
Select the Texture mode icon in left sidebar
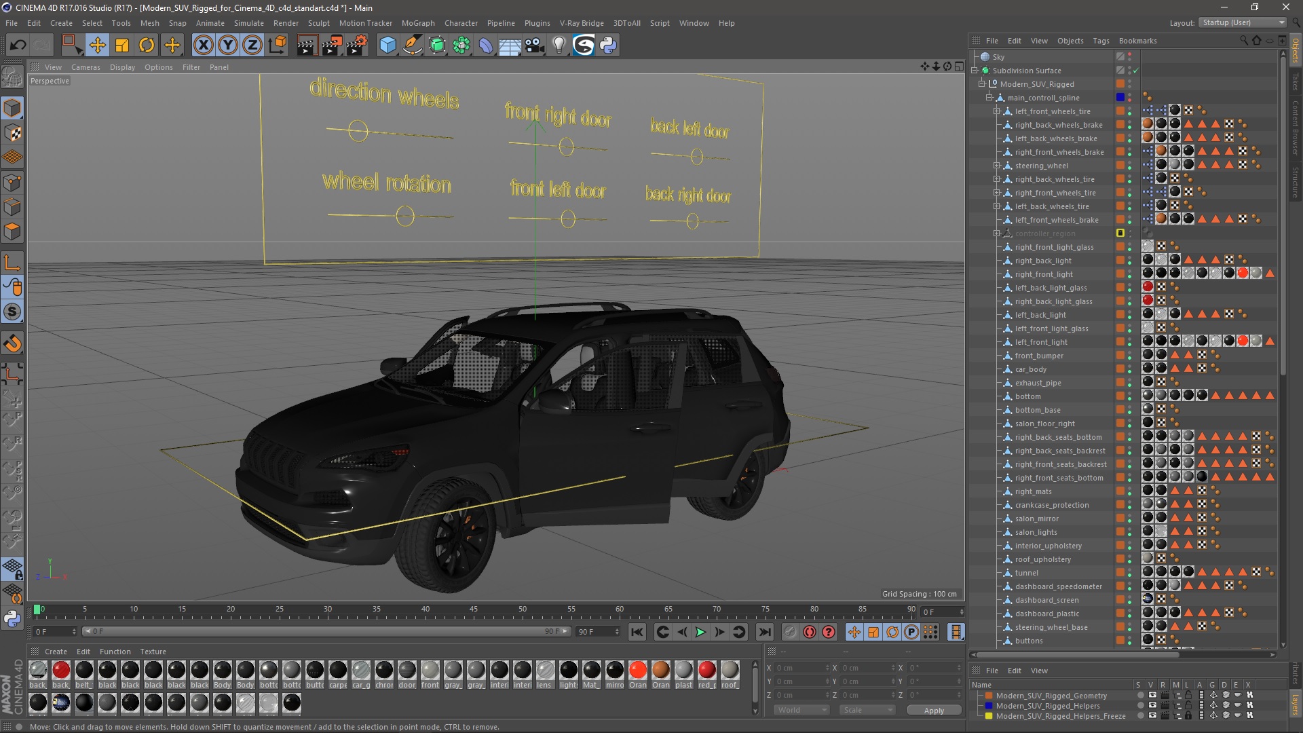(x=12, y=133)
